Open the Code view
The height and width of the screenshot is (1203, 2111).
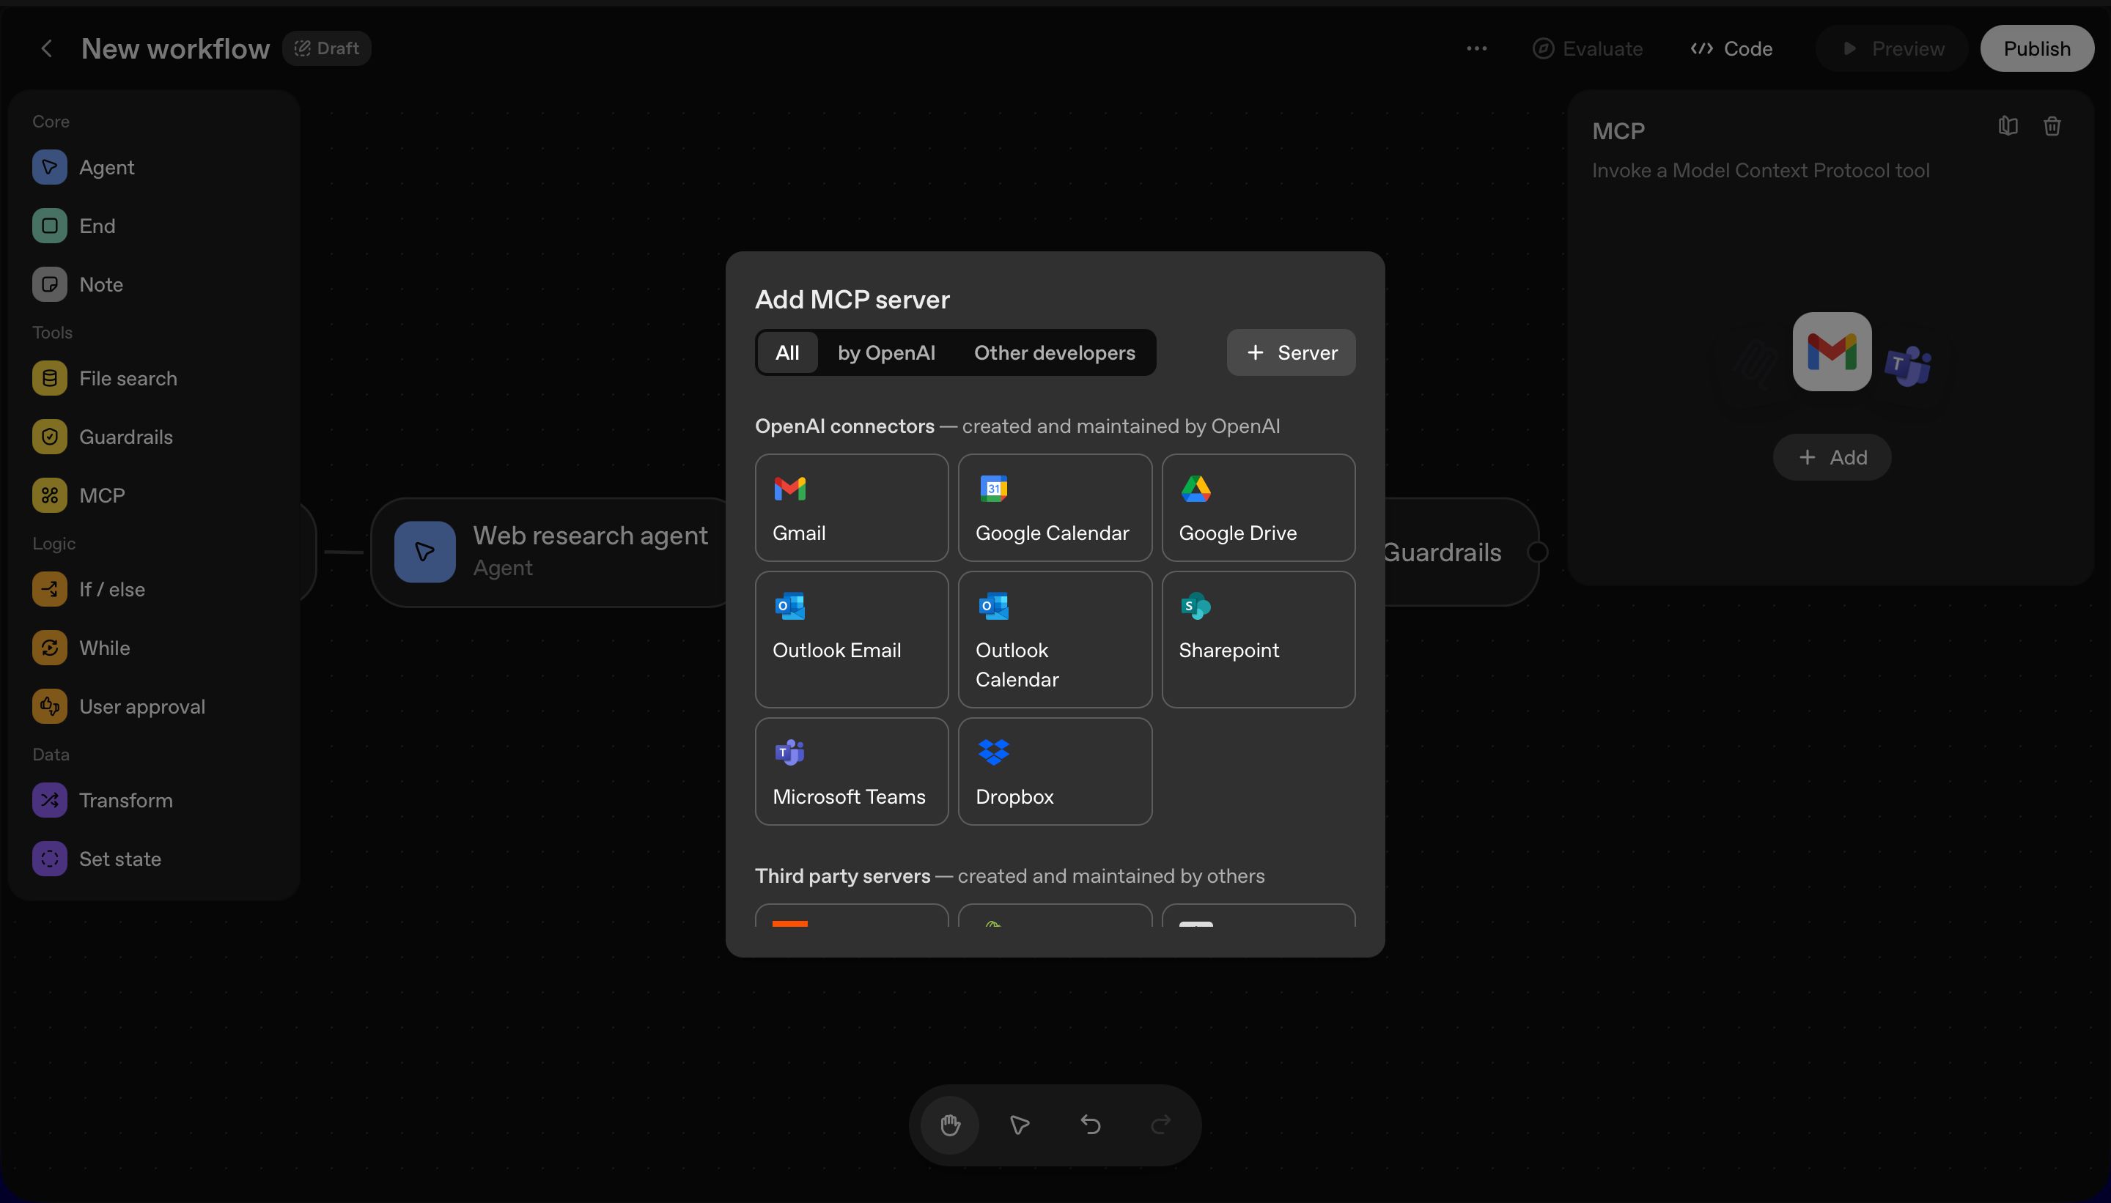[1731, 49]
